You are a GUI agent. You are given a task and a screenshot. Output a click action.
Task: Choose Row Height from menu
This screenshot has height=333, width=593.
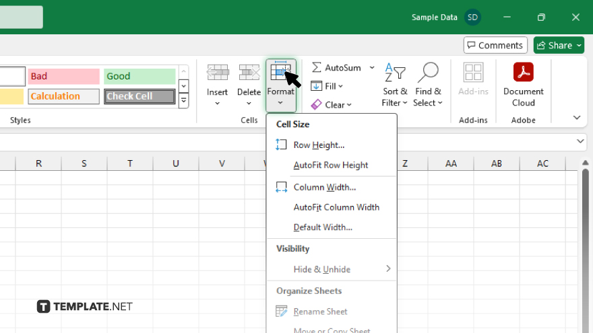click(x=319, y=145)
